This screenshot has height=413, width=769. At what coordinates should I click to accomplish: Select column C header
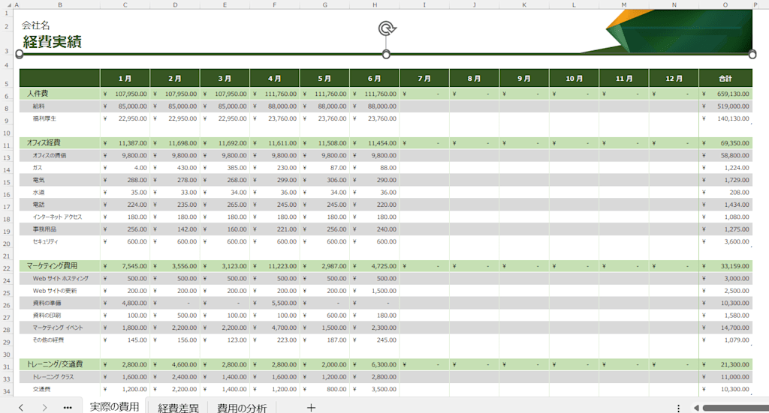(x=125, y=5)
